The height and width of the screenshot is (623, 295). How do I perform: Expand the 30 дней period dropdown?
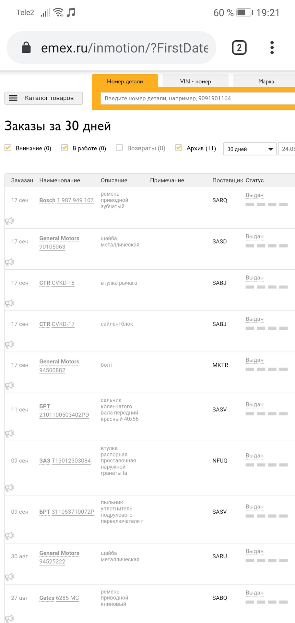250,149
